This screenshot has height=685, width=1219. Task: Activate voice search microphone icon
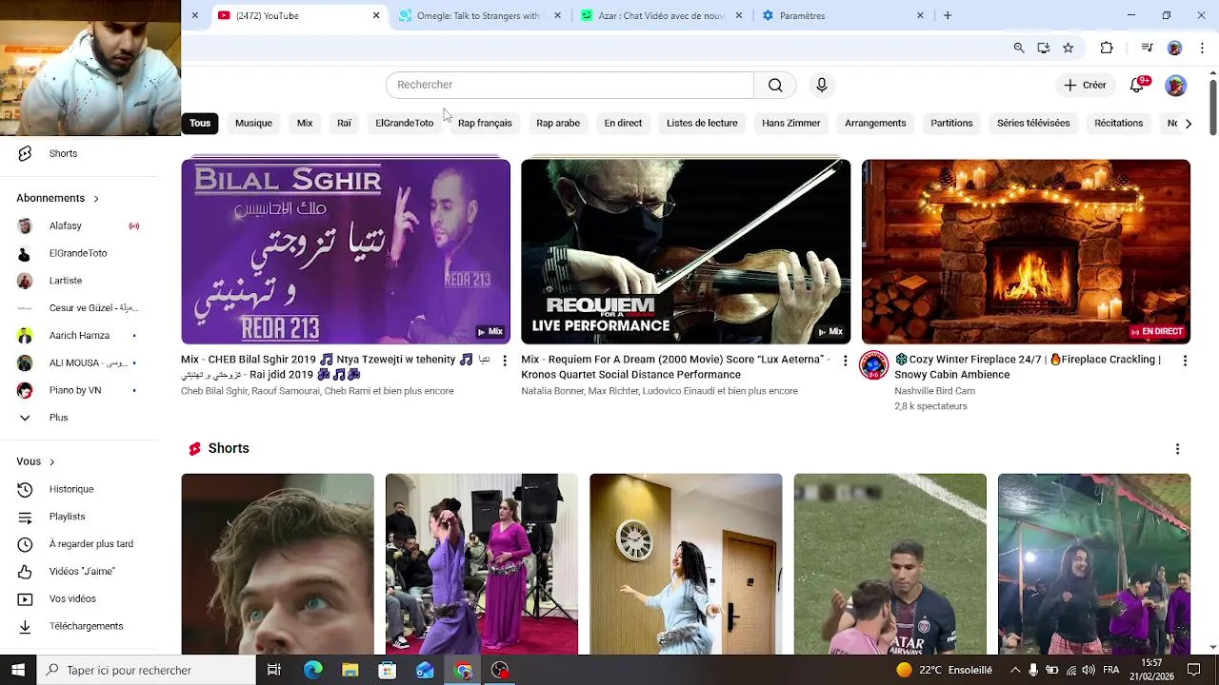pos(822,85)
